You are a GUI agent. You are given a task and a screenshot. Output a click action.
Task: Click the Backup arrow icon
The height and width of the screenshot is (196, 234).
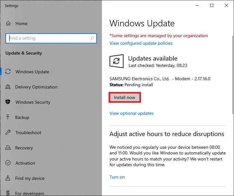click(8, 117)
